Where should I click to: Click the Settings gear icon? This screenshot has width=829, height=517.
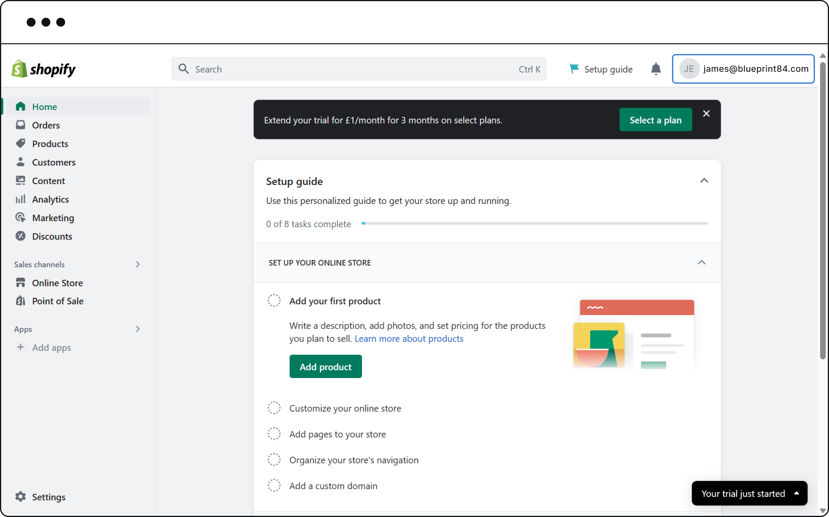coord(20,497)
